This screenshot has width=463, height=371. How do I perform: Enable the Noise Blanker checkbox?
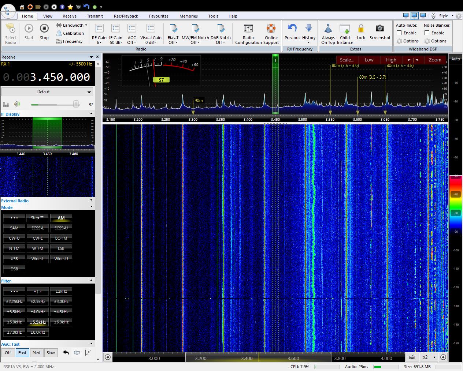(427, 33)
